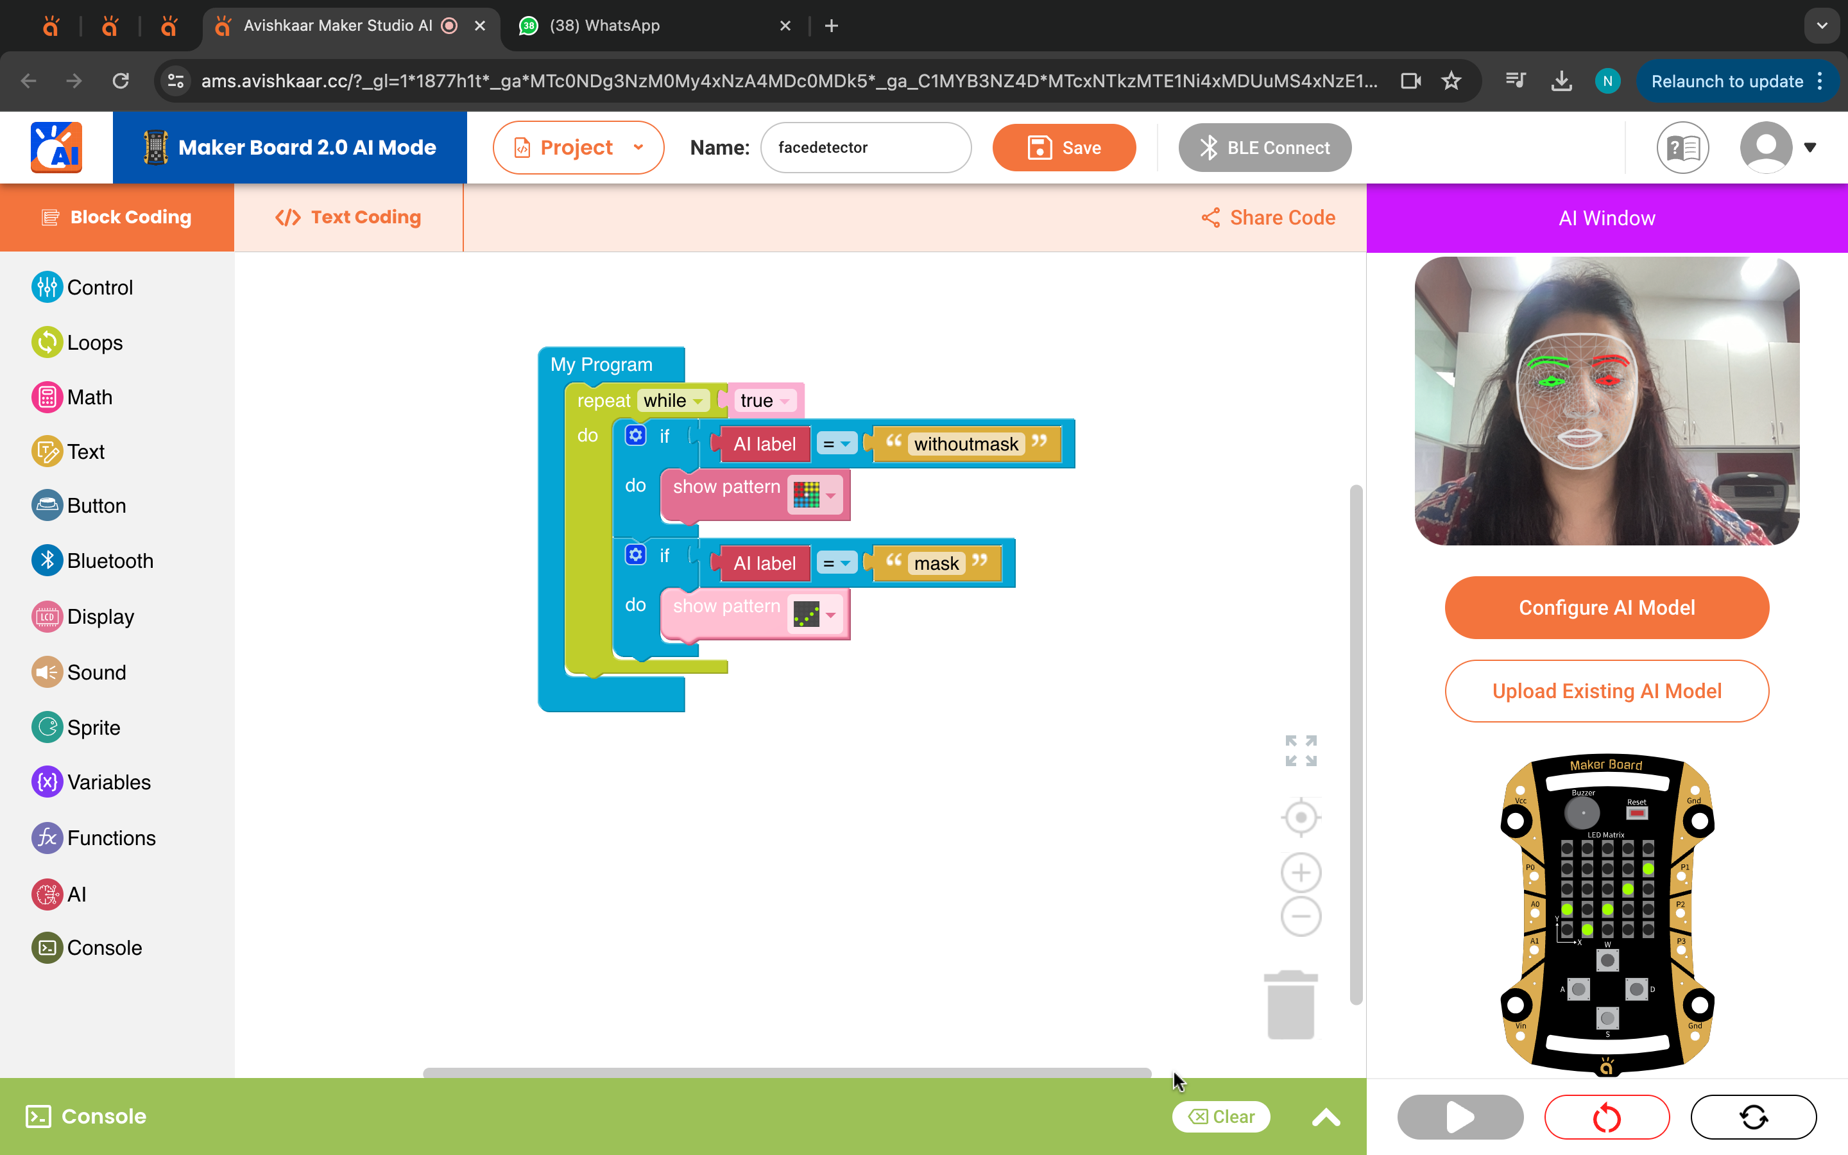Open the Functions block category
1848x1155 pixels.
pos(110,837)
